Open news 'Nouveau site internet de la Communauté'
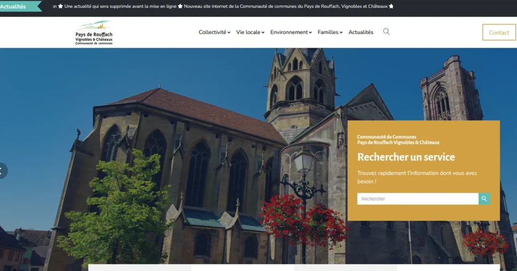Image resolution: width=517 pixels, height=271 pixels. coord(286,6)
